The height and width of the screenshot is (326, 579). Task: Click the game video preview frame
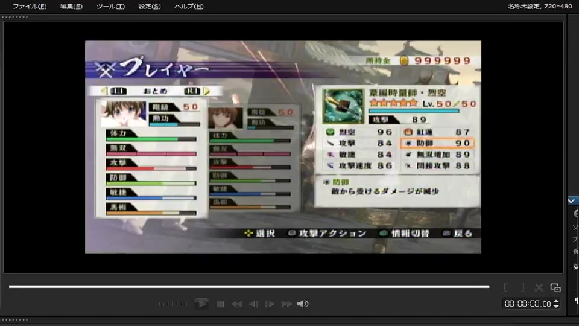[283, 147]
